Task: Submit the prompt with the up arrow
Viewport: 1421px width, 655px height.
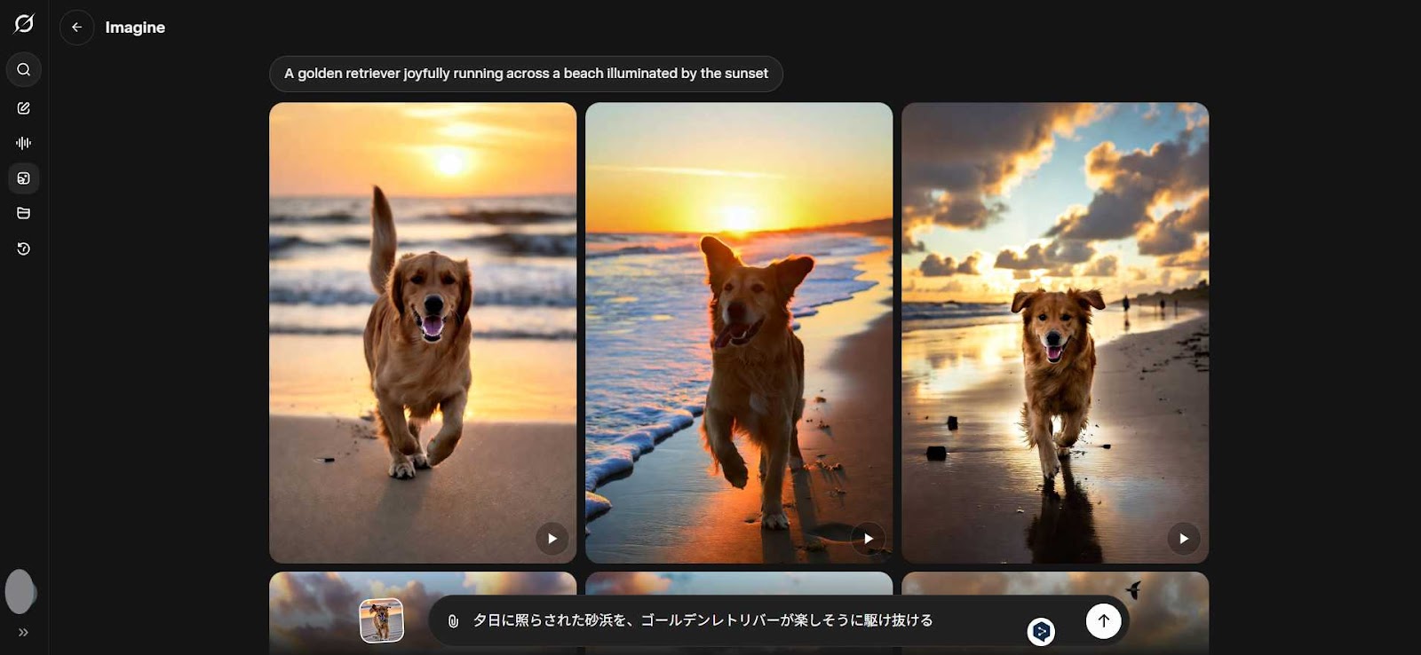Action: click(x=1104, y=621)
